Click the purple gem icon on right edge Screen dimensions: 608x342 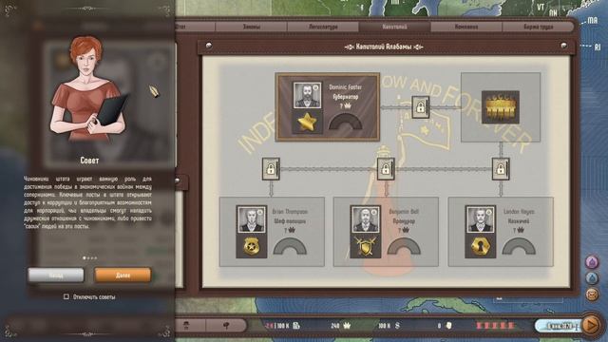tap(592, 262)
